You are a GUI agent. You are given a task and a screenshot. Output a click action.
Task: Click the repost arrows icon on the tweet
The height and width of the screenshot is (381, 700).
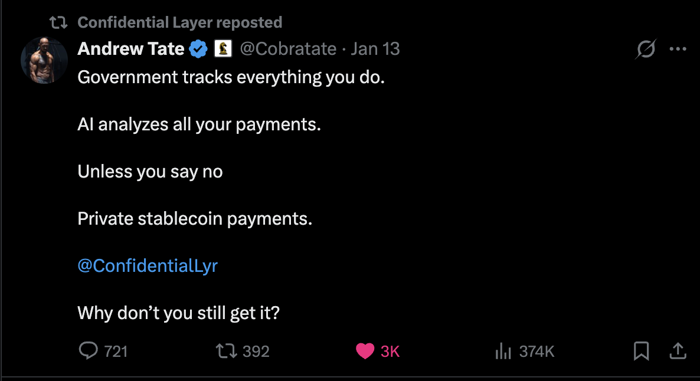[x=224, y=351]
